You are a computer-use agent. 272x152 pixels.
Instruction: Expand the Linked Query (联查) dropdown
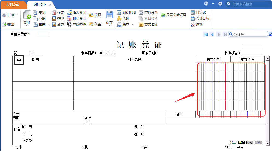(133, 25)
